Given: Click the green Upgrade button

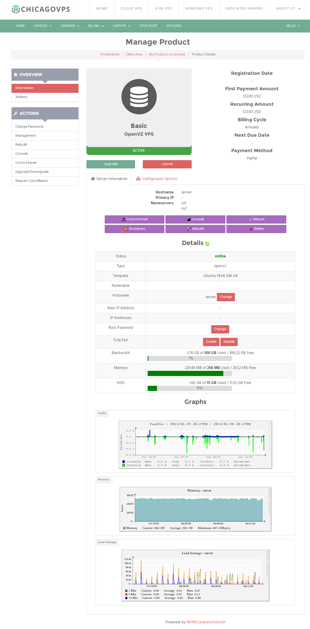Looking at the screenshot, I should pos(111,164).
